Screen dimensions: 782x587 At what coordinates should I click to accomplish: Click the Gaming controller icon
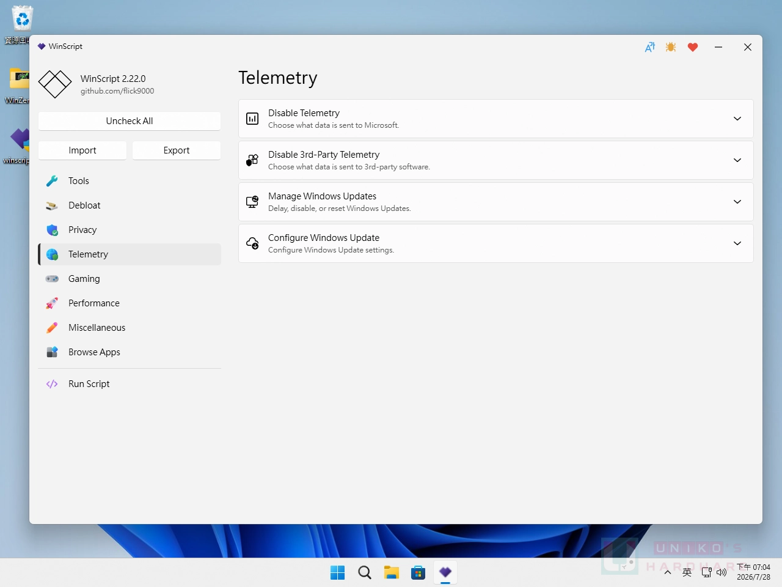click(52, 279)
